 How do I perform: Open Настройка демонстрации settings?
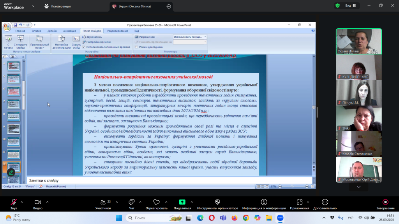(61, 40)
